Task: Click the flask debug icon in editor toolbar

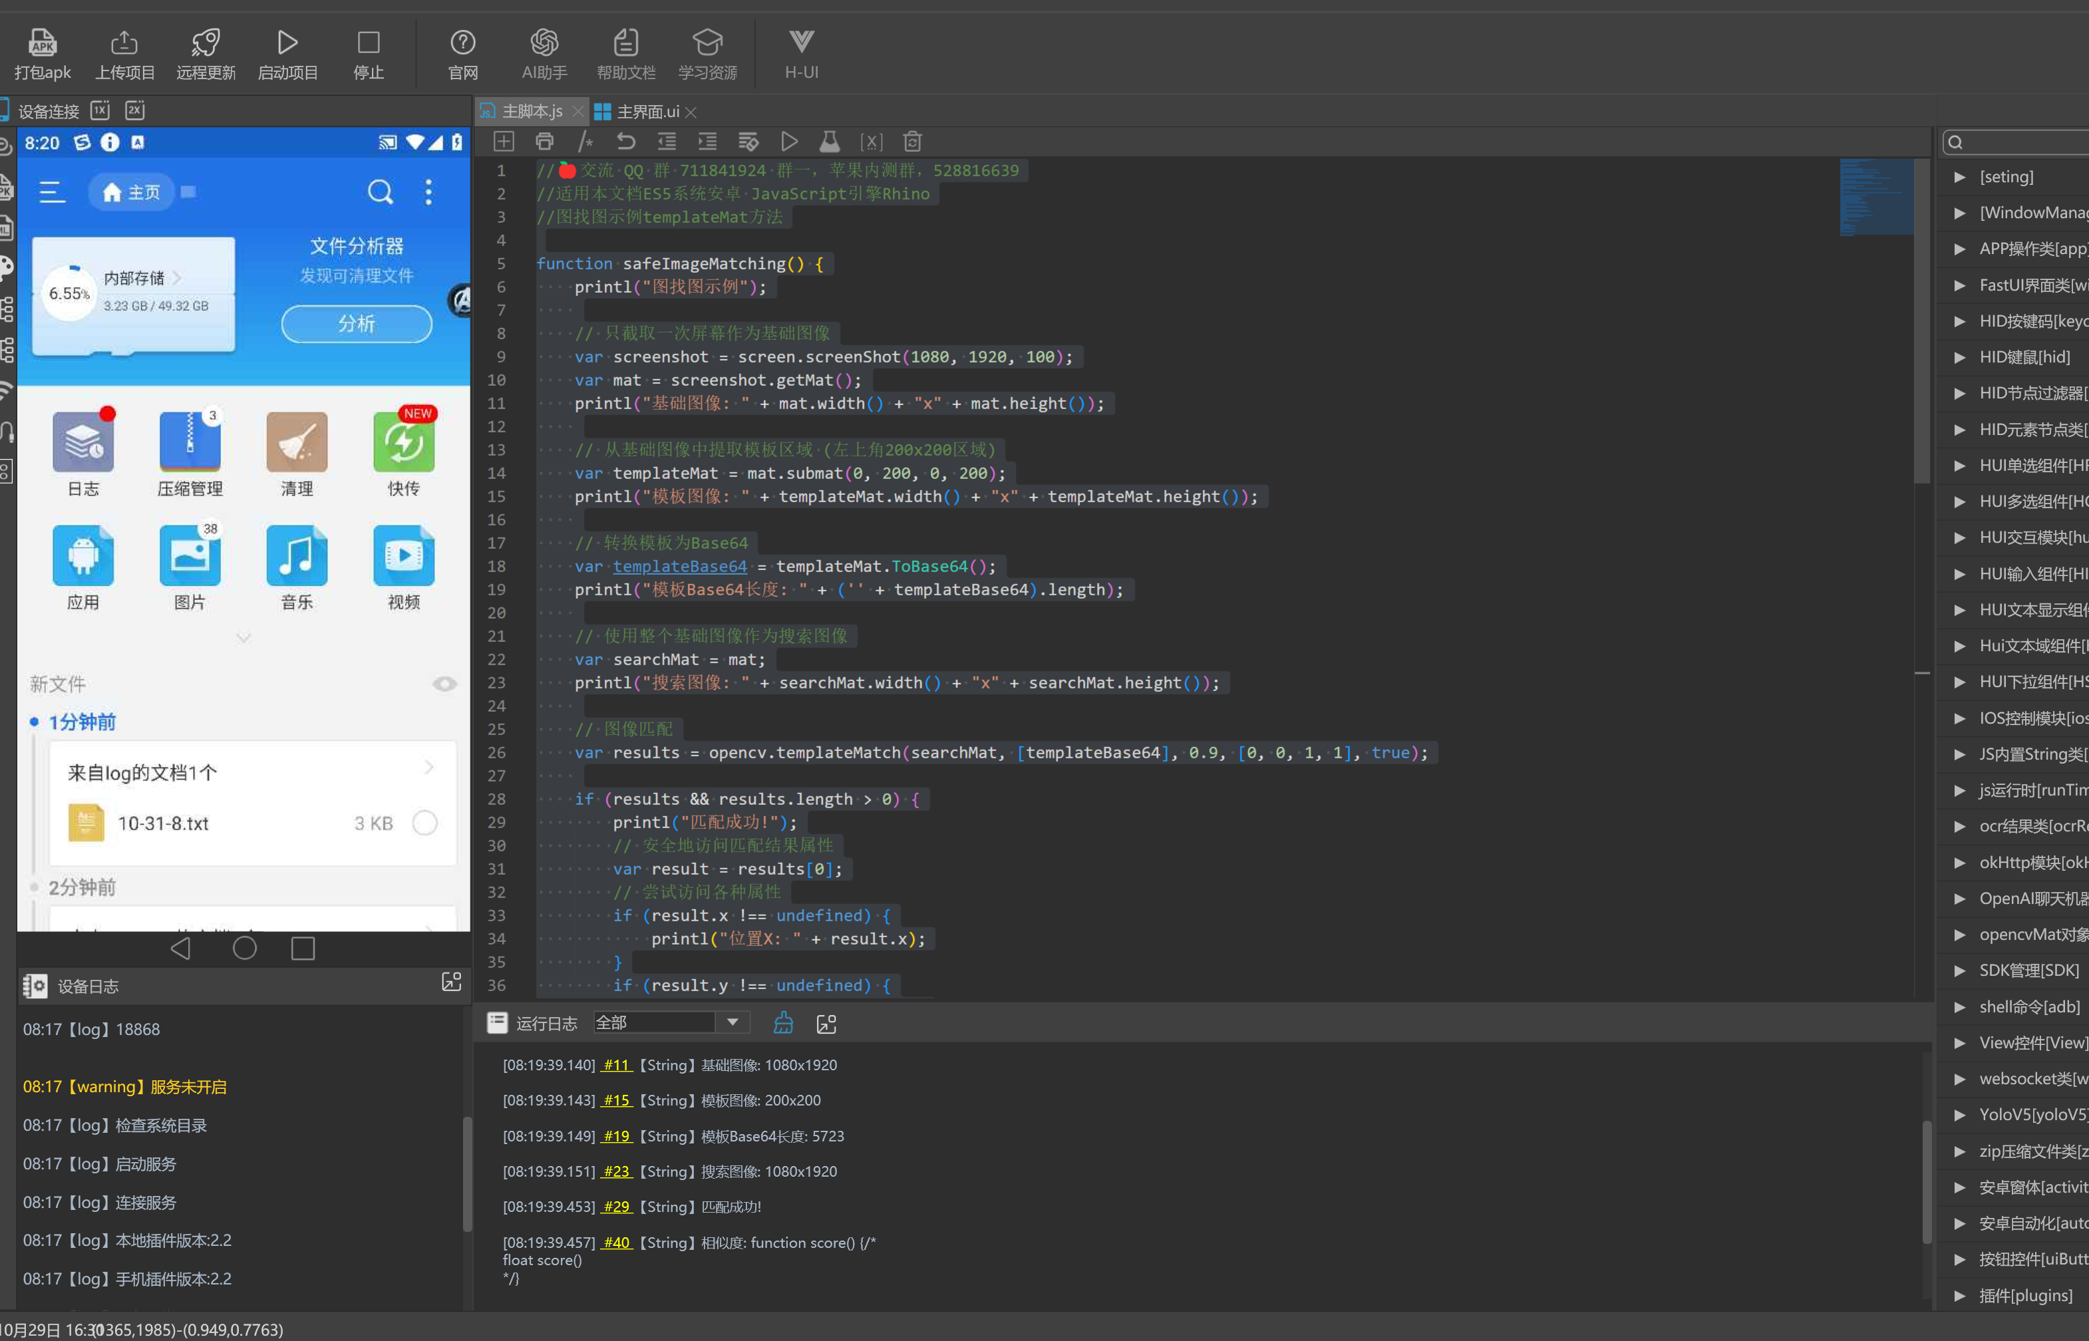Action: (830, 142)
